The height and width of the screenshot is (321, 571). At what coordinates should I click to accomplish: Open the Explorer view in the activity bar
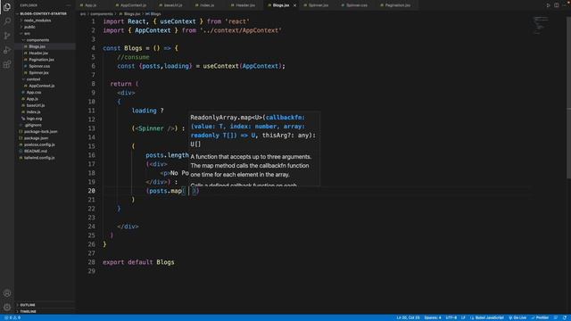7,7
